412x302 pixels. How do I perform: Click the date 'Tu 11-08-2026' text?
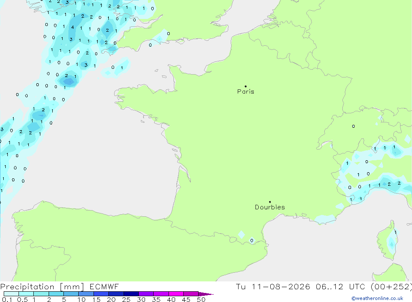pos(273,286)
